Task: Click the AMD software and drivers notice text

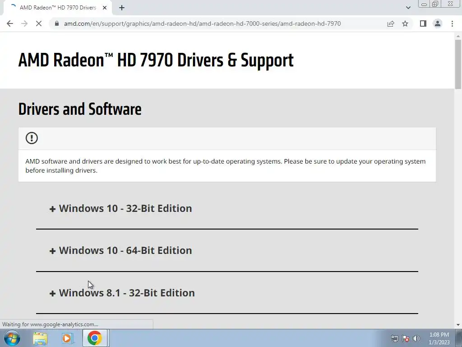Action: 226,166
